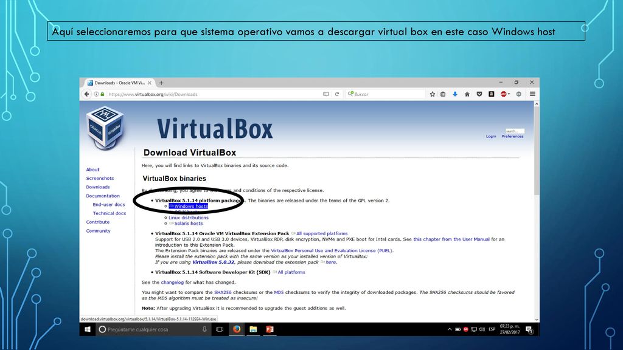Viewport: 623px width, 350px height.
Task: Open About in the sidebar
Action: click(92, 170)
